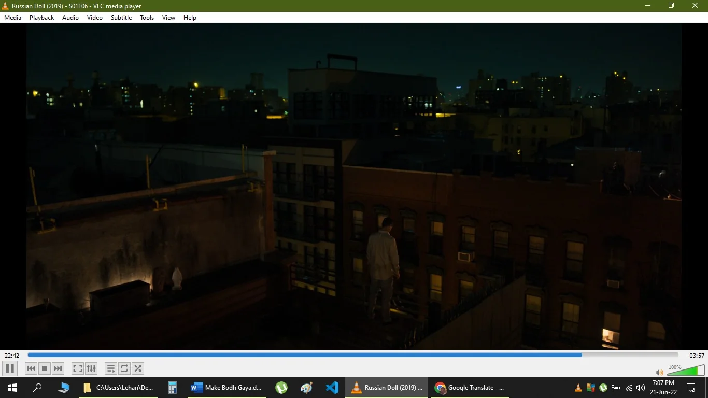Open the Windows Start menu
Image resolution: width=708 pixels, height=398 pixels.
click(12, 388)
